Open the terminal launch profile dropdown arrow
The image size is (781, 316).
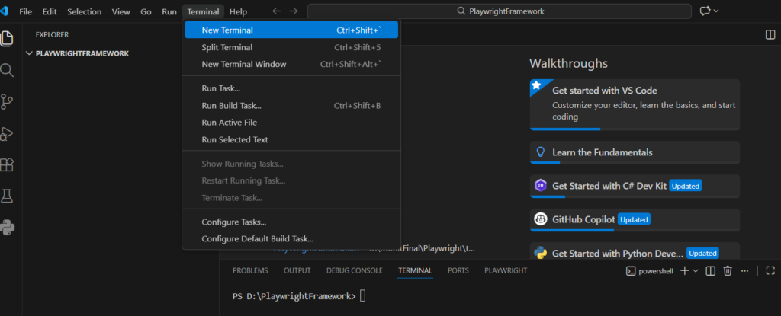click(x=696, y=271)
